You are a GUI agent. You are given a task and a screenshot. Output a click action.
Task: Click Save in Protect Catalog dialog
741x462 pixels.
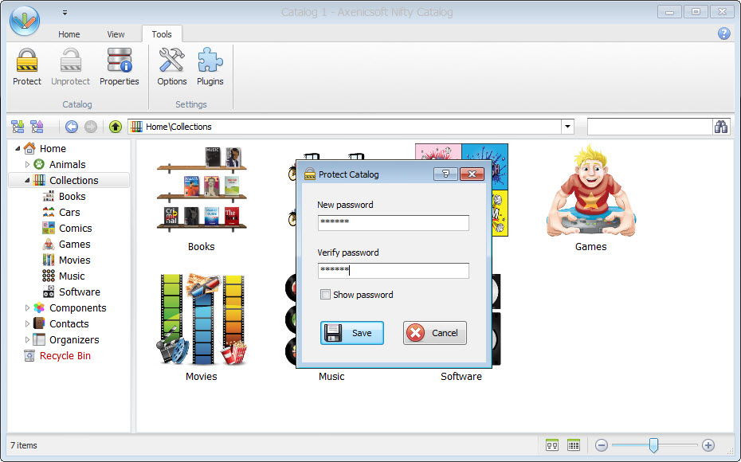352,333
